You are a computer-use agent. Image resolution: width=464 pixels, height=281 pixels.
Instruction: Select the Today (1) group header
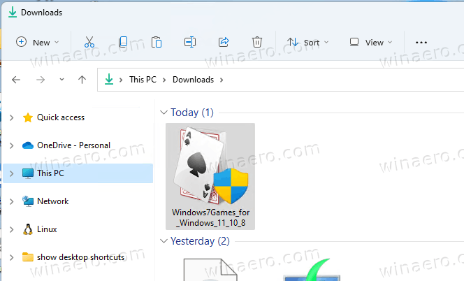pos(192,113)
